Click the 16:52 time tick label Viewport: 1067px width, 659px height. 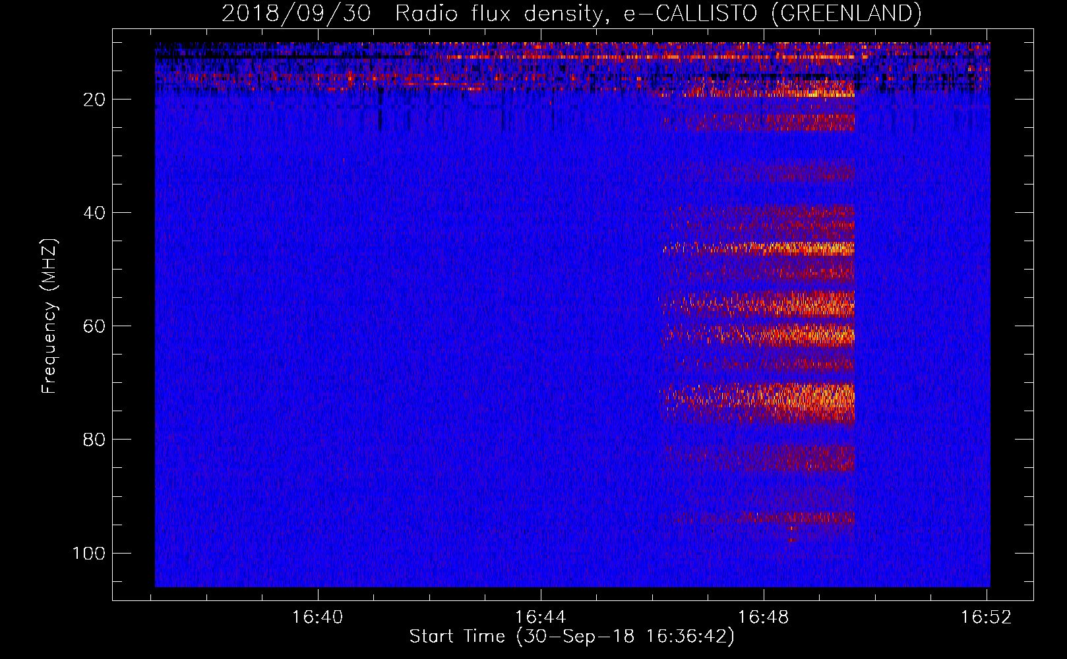[x=987, y=617]
